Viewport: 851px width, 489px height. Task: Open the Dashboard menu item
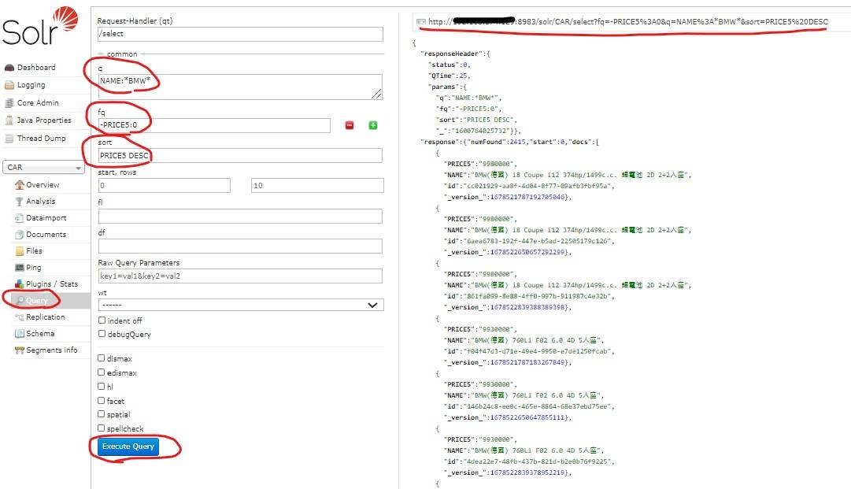coord(36,67)
